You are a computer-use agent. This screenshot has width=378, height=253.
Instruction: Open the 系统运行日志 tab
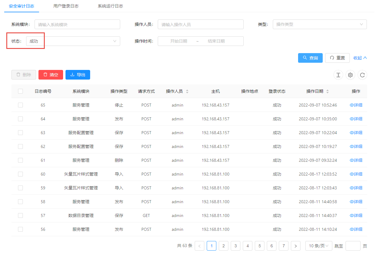pos(110,6)
